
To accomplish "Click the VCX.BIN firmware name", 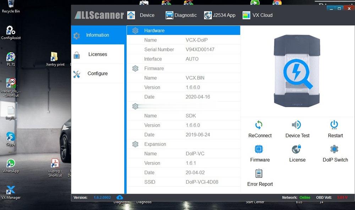I will tap(195, 78).
